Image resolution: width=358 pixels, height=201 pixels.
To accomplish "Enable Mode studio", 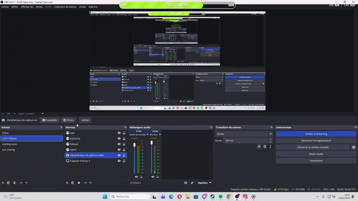I will coord(316,154).
